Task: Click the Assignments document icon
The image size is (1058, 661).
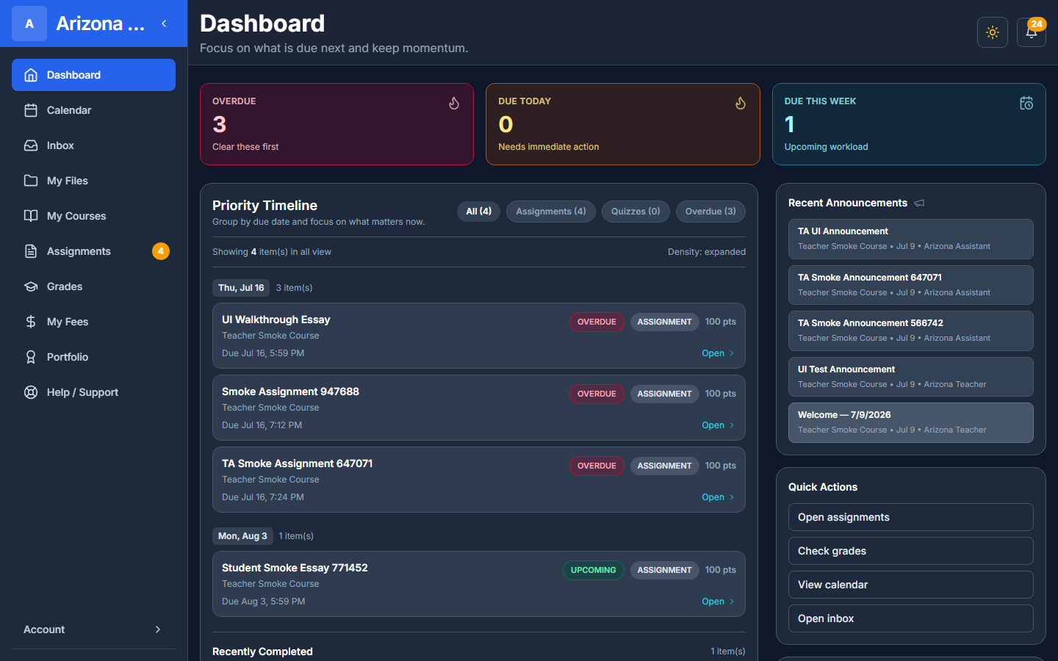Action: [x=31, y=251]
